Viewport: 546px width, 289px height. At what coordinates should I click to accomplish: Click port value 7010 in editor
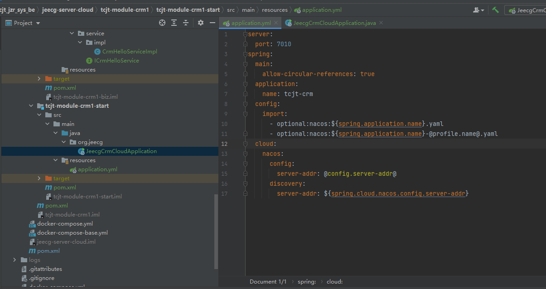click(x=284, y=44)
